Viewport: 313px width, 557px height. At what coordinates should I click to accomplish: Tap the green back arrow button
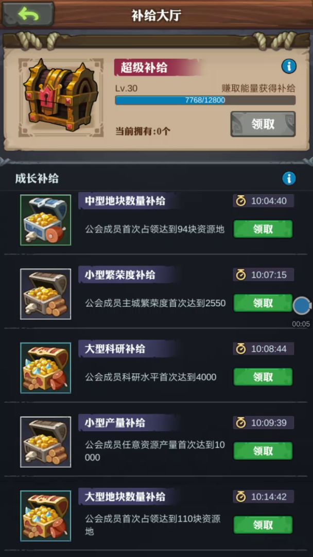pos(28,14)
